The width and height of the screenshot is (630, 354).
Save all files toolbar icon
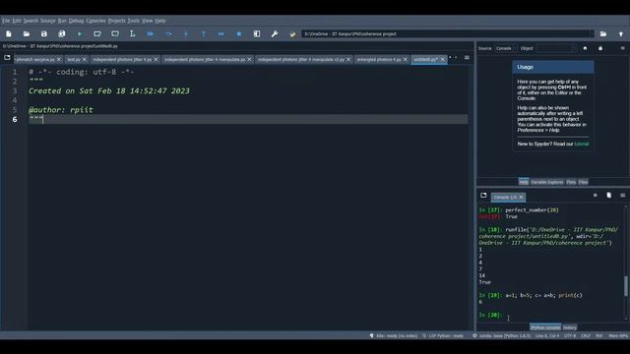pos(62,34)
